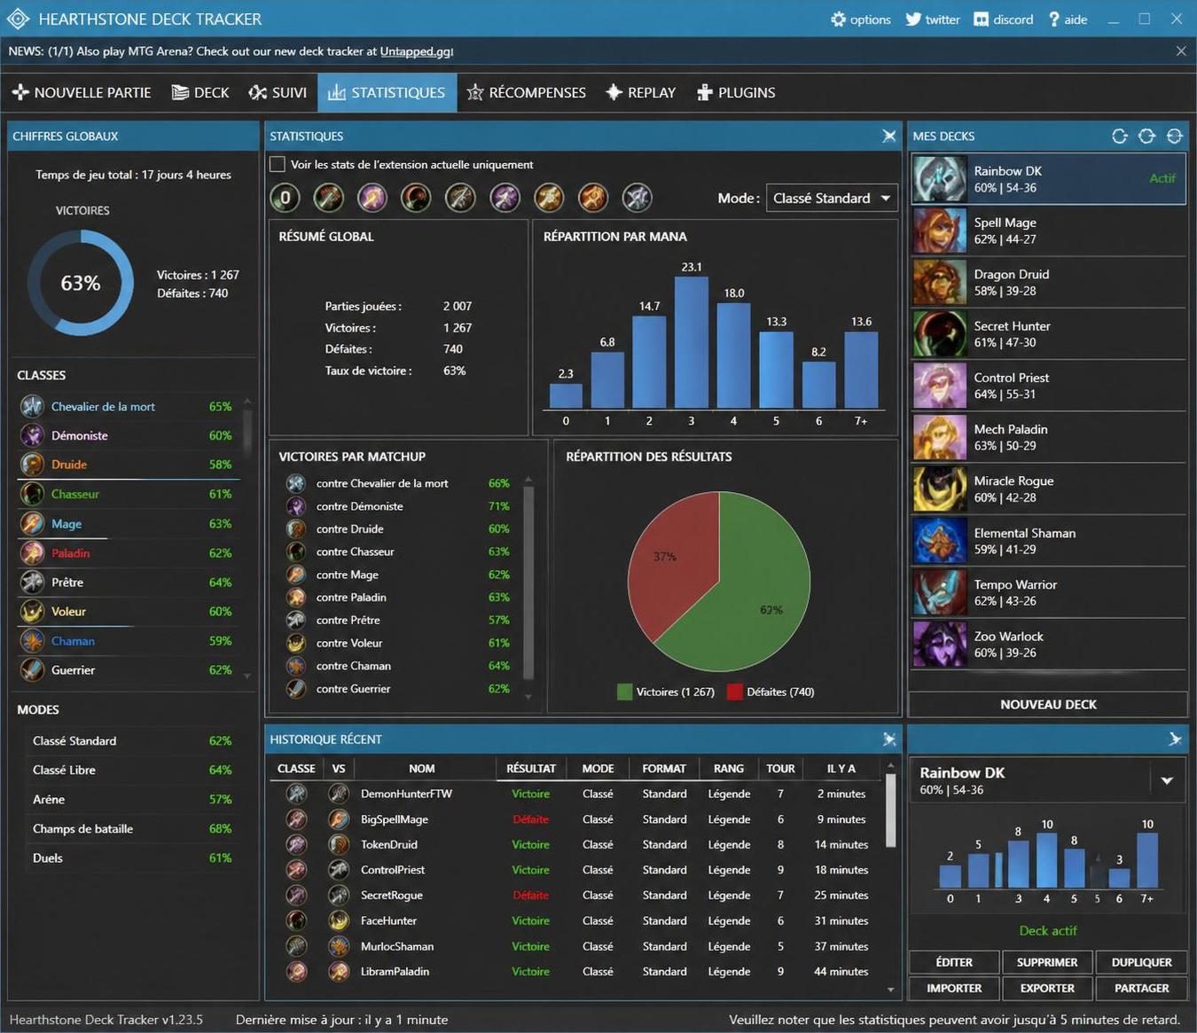Open the NOUVELLE PARTIE tab
The image size is (1197, 1033).
(82, 92)
